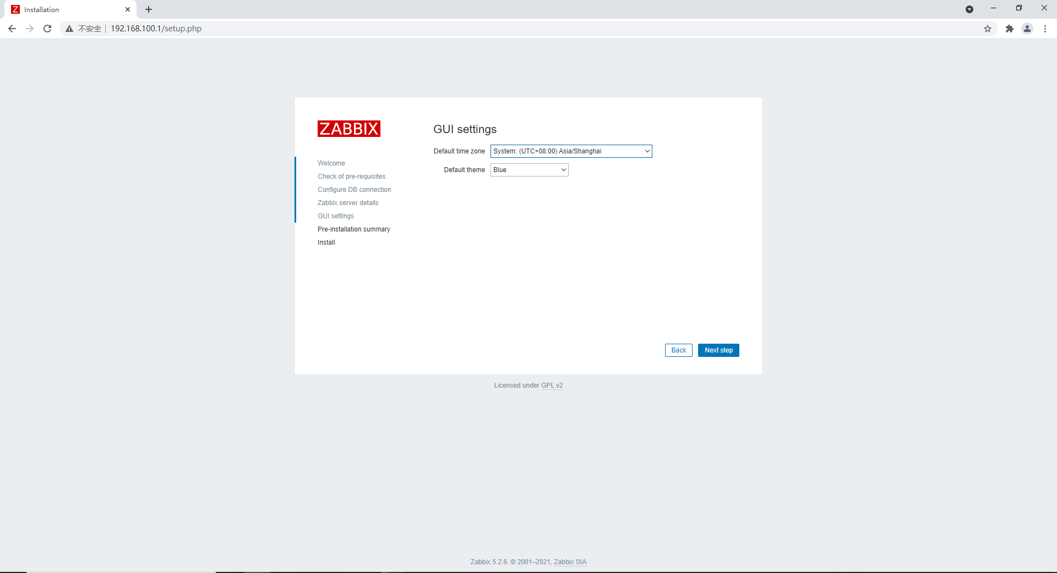Click the Default theme label
1057x573 pixels.
[x=464, y=170]
